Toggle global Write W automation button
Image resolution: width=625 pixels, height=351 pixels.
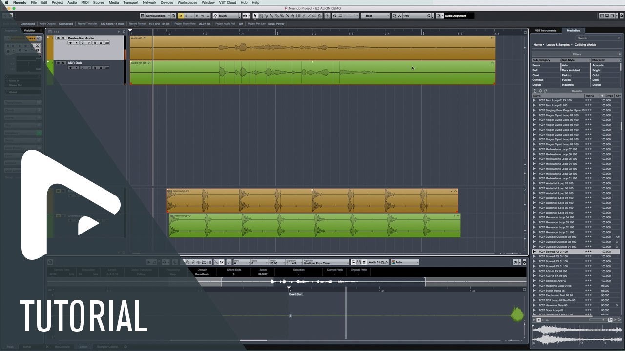[x=202, y=16]
